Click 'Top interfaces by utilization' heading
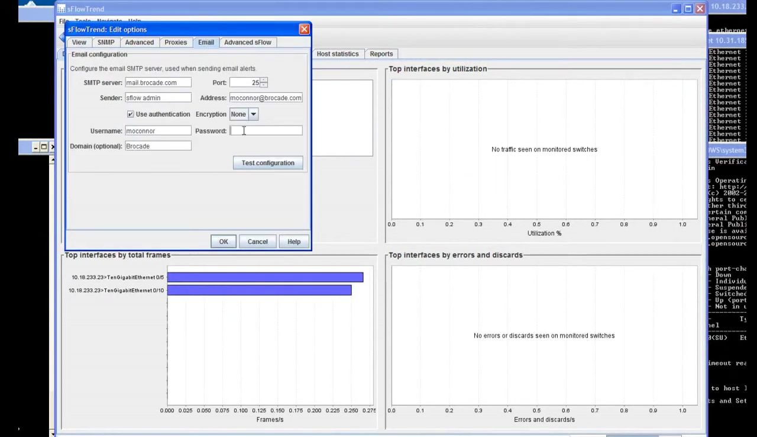Screen dimensions: 757x437 438,69
